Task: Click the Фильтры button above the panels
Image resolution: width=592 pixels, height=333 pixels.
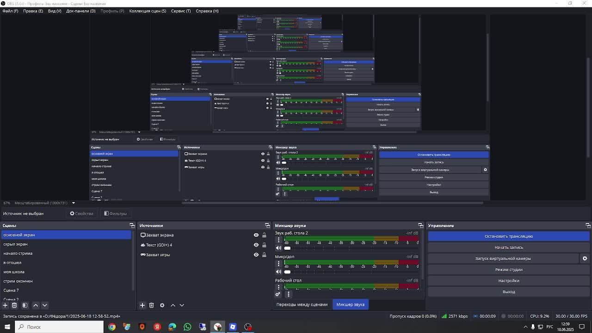Action: click(x=115, y=214)
